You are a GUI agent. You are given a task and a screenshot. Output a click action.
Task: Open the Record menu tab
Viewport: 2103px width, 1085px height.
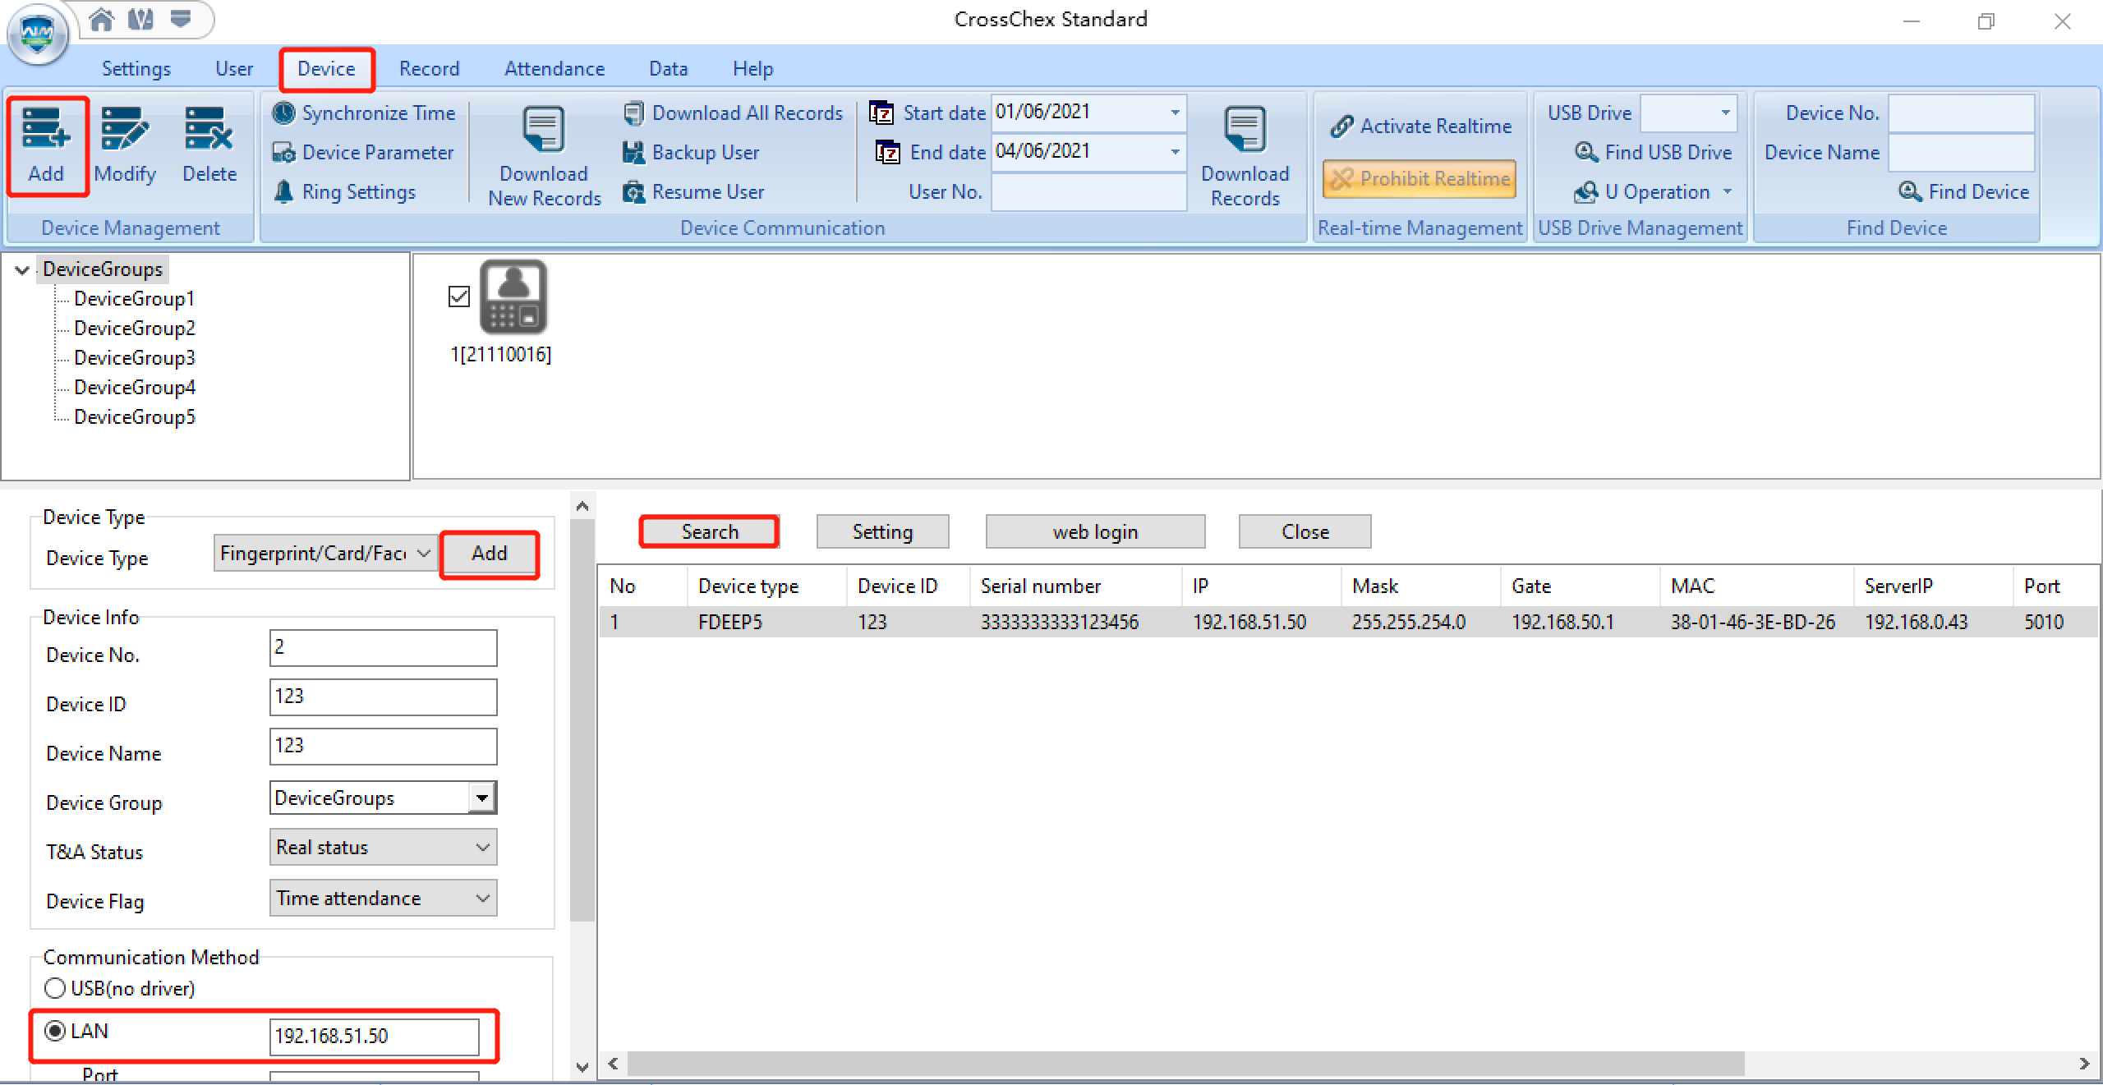pyautogui.click(x=429, y=69)
